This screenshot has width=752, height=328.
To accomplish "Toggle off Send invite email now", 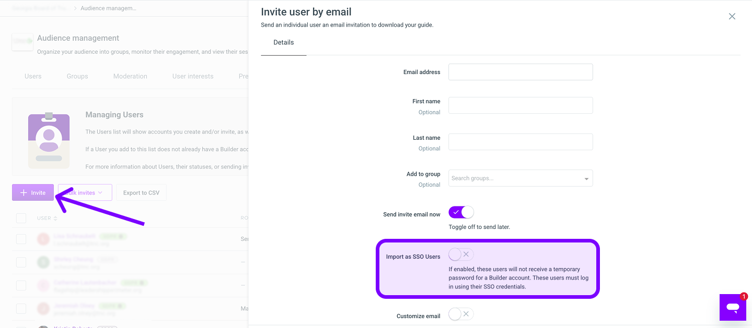I will [461, 212].
